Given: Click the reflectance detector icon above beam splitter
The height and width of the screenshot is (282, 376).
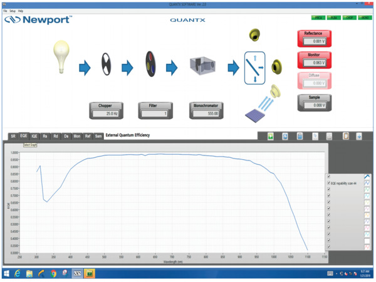Looking at the screenshot, I should [254, 34].
